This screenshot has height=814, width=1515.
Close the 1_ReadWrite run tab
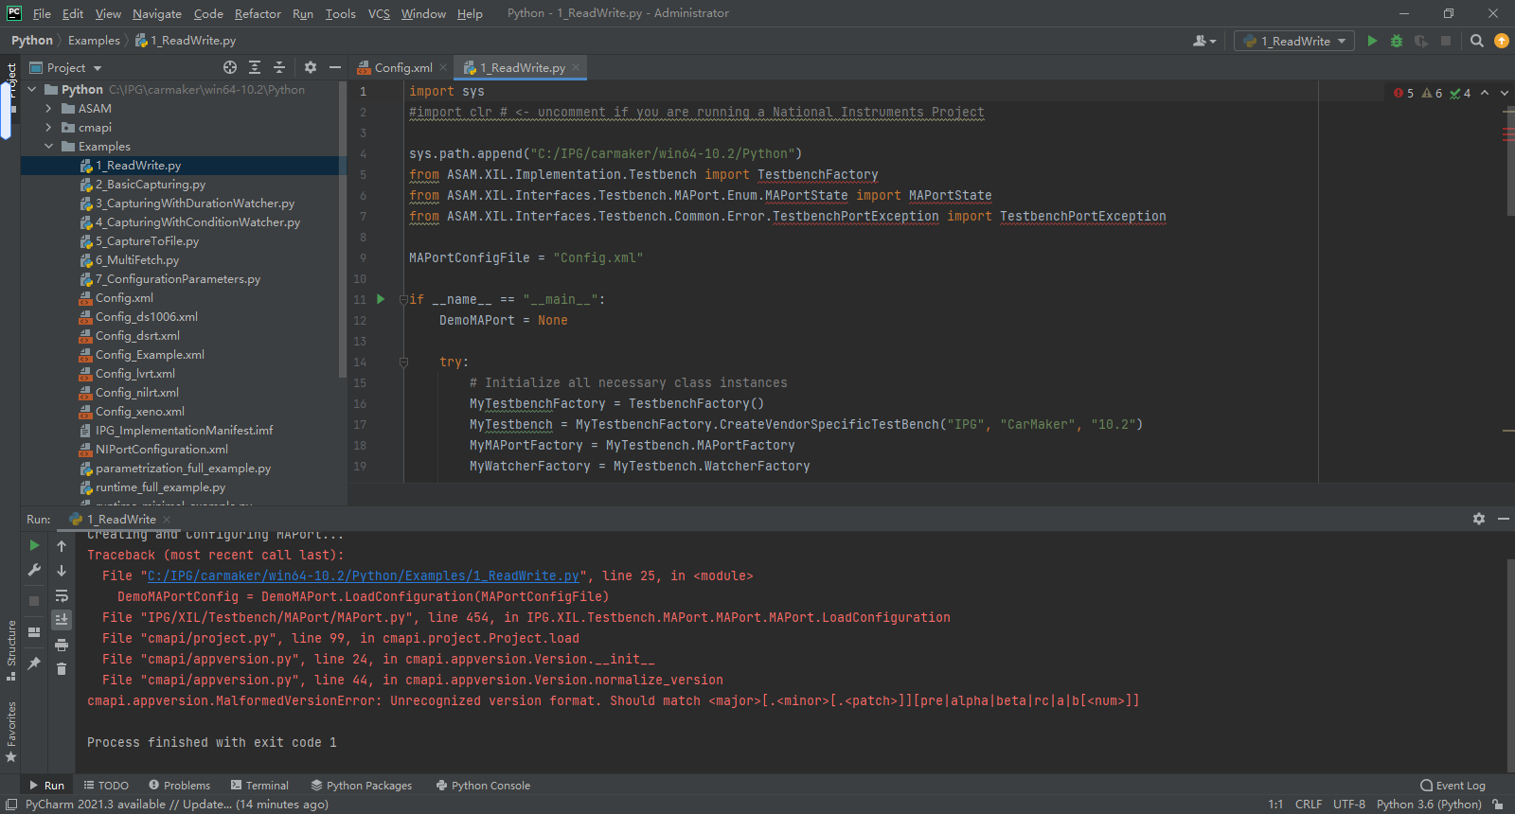pyautogui.click(x=167, y=520)
